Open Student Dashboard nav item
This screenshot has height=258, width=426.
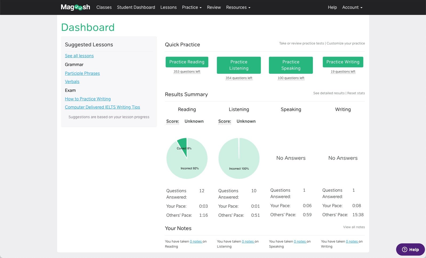pos(136,7)
